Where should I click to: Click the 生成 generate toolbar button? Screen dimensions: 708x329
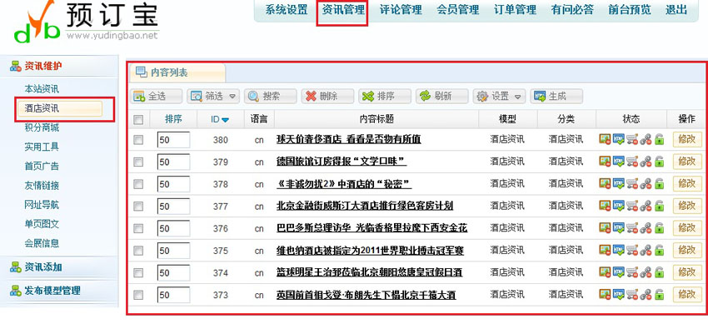pyautogui.click(x=556, y=96)
